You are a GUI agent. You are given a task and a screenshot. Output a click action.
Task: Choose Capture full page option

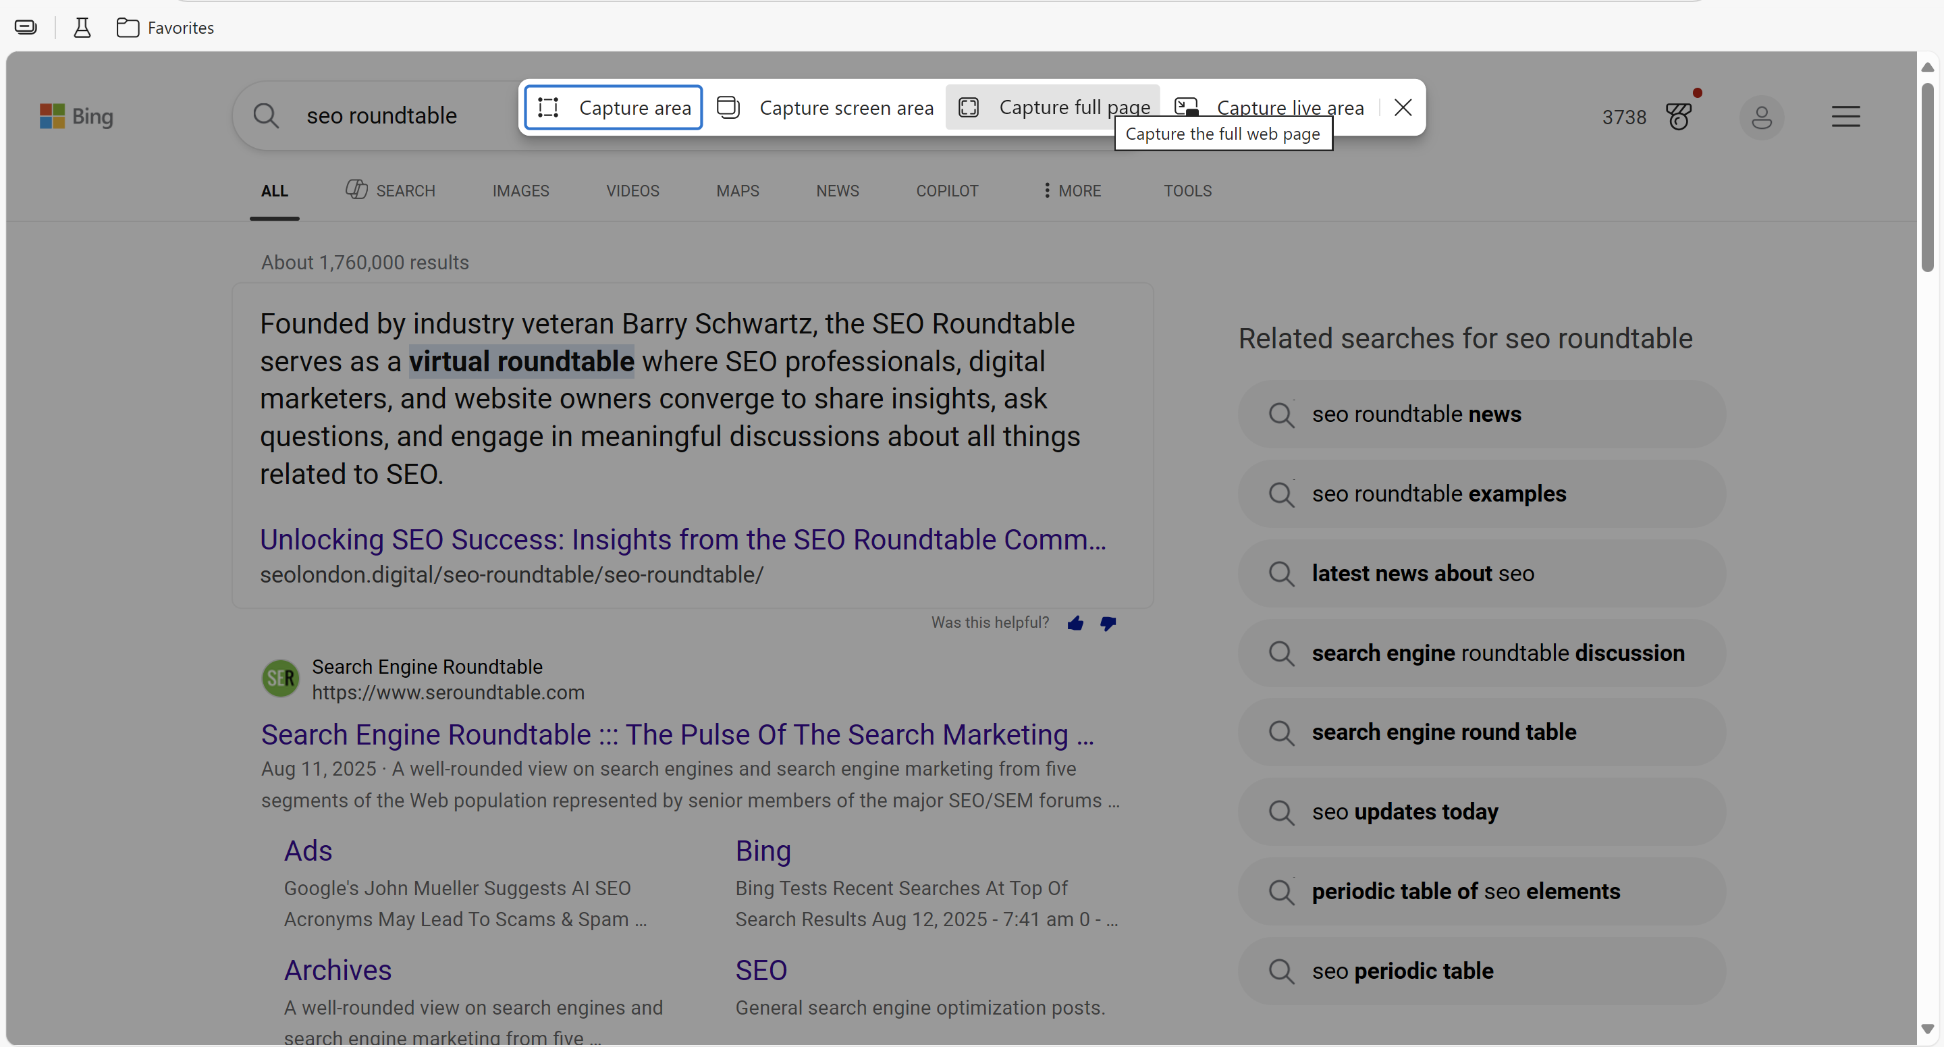(x=1054, y=108)
